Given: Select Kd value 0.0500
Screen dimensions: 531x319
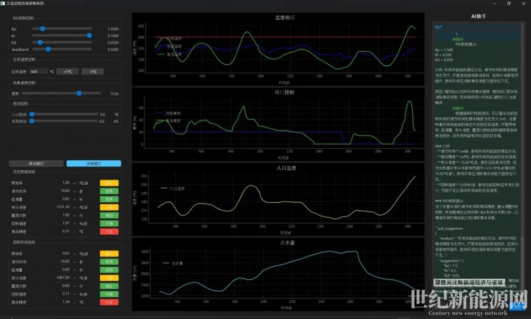Looking at the screenshot, I should click(113, 42).
